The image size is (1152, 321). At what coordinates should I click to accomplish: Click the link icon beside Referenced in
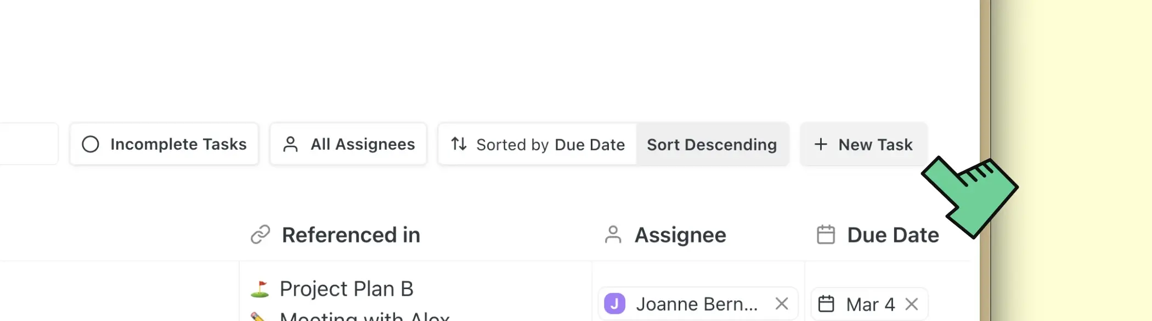(261, 235)
